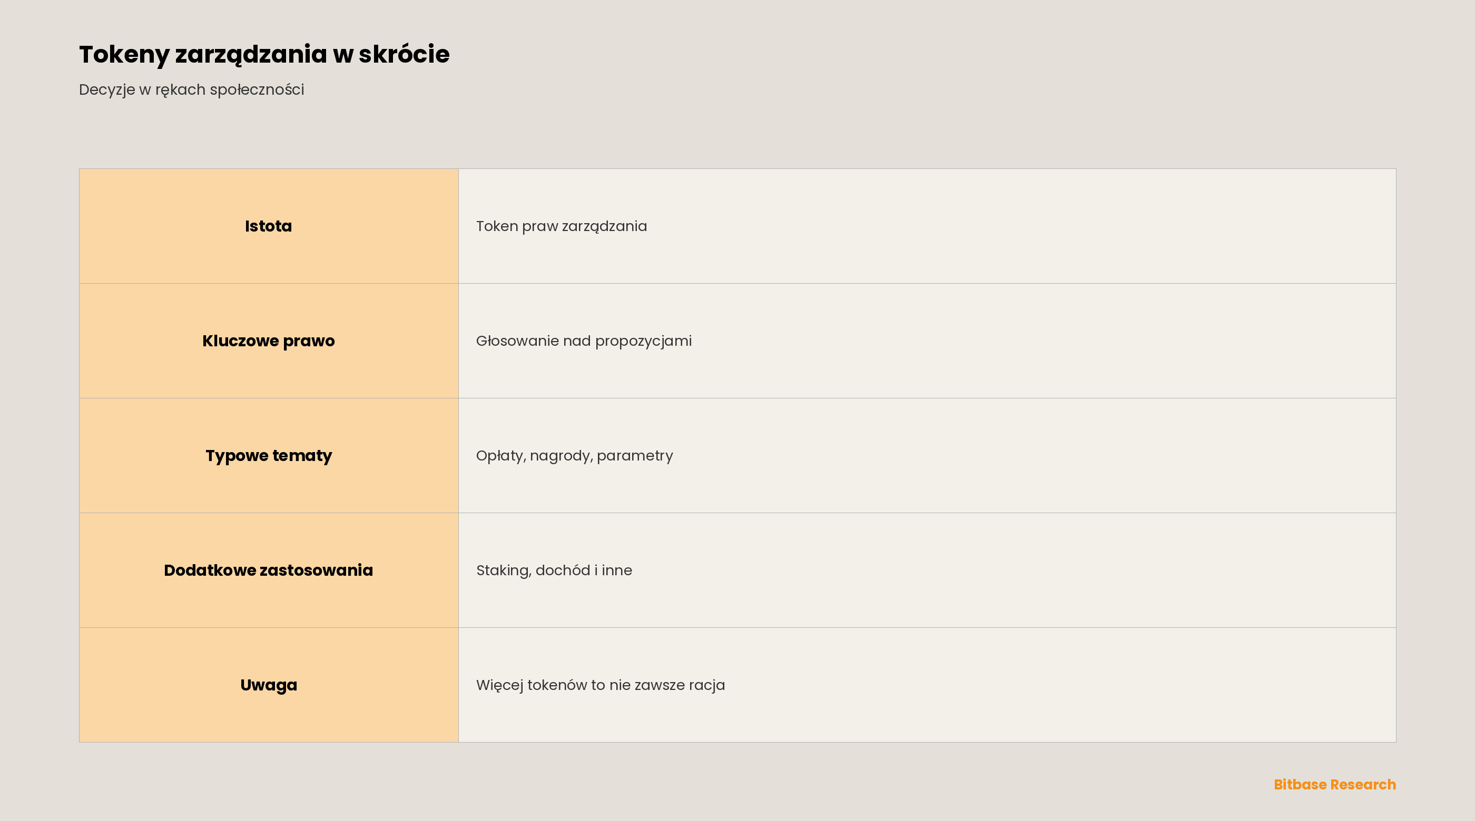Select the word 'społeczności' in the subtitle

[257, 90]
